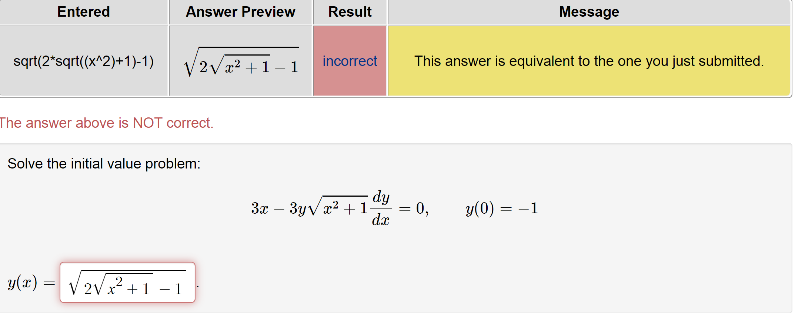795x317 pixels.
Task: Click the red incorrect result cell
Action: click(350, 61)
